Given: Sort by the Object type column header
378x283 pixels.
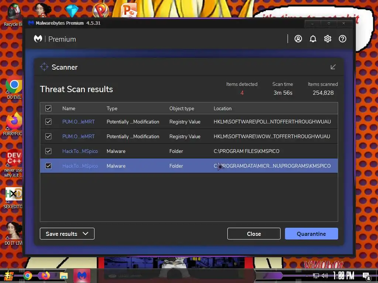Looking at the screenshot, I should 182,109.
